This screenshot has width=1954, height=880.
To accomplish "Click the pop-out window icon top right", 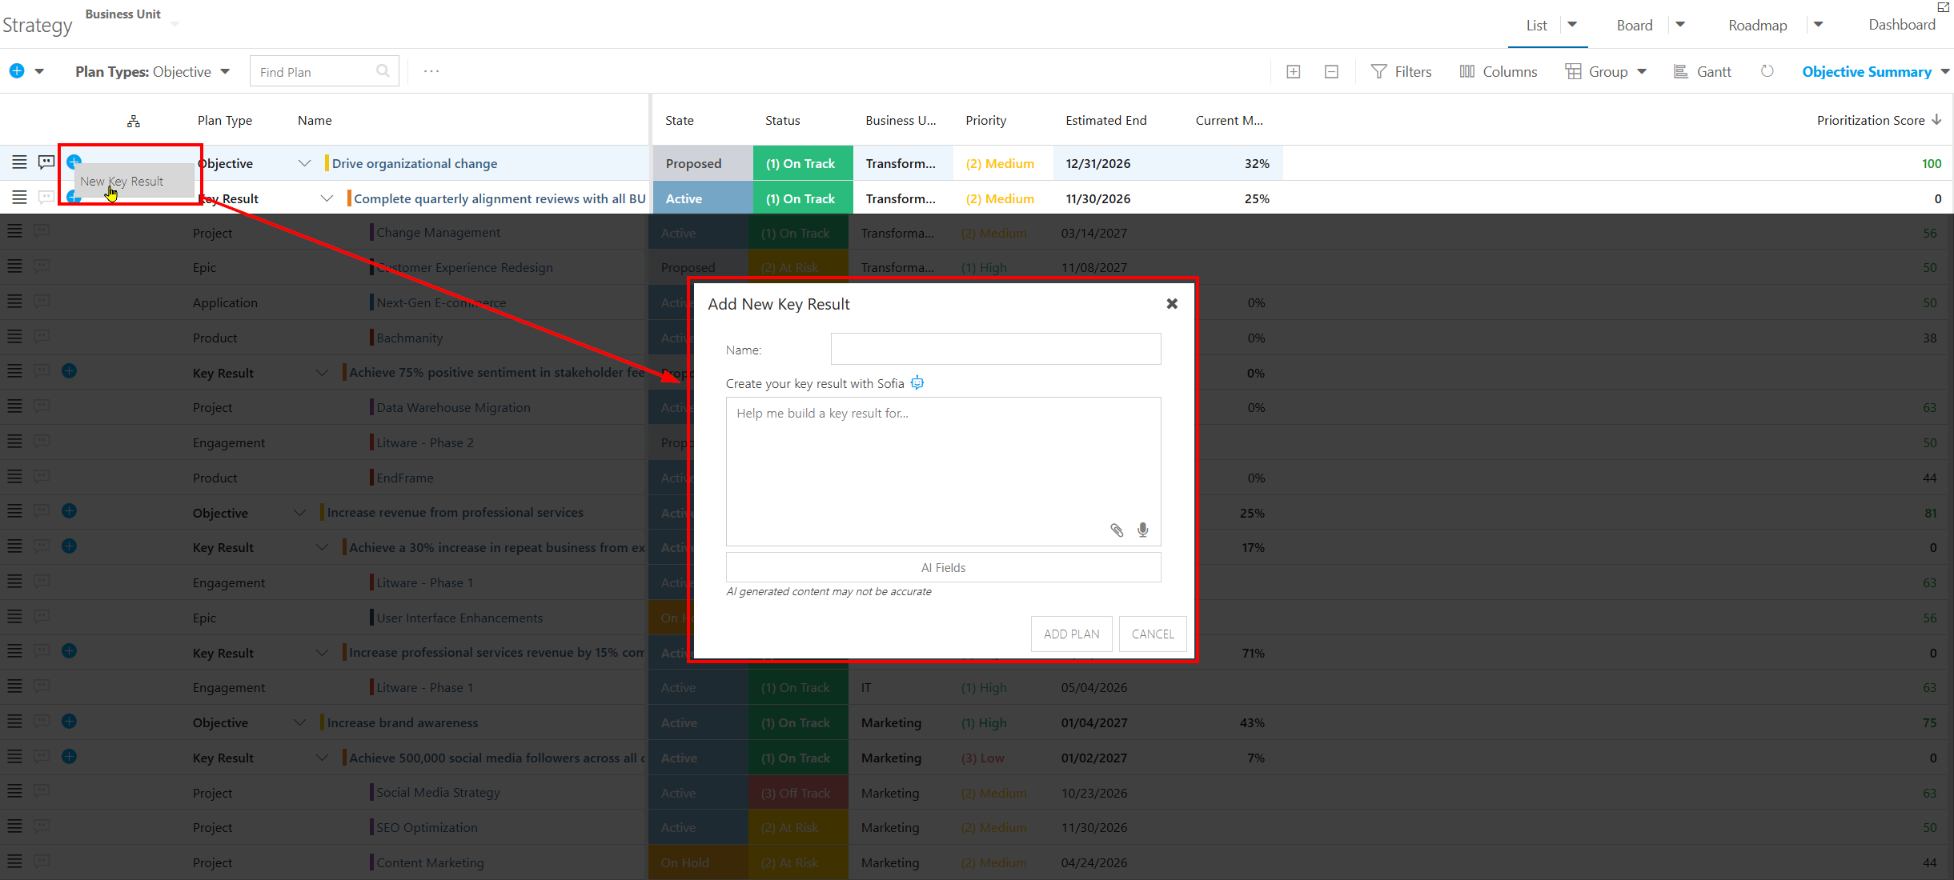I will click(x=1943, y=7).
